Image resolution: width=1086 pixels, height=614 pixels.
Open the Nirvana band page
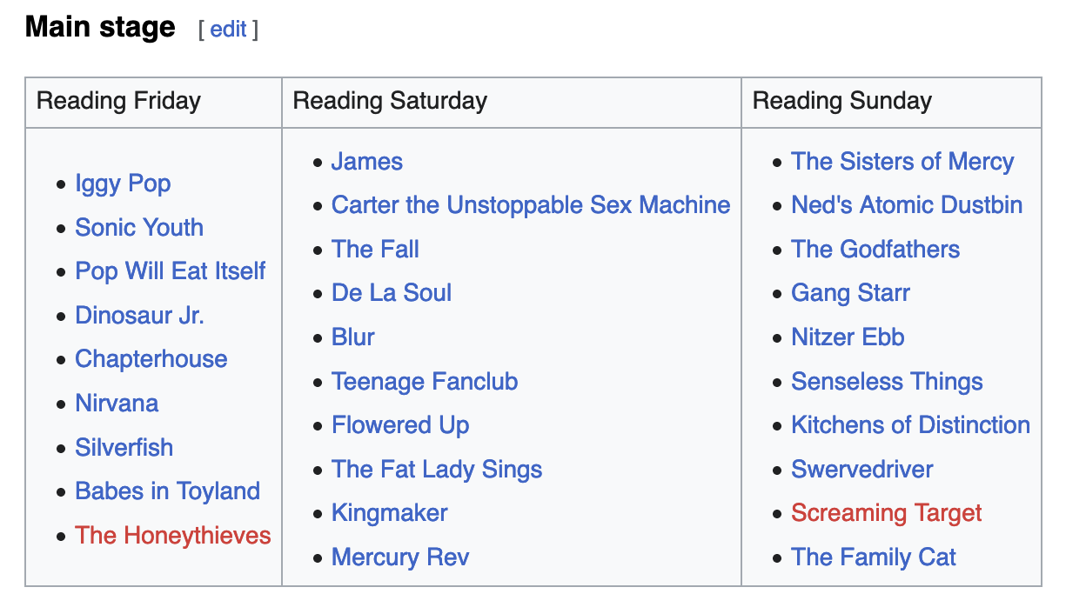point(117,404)
